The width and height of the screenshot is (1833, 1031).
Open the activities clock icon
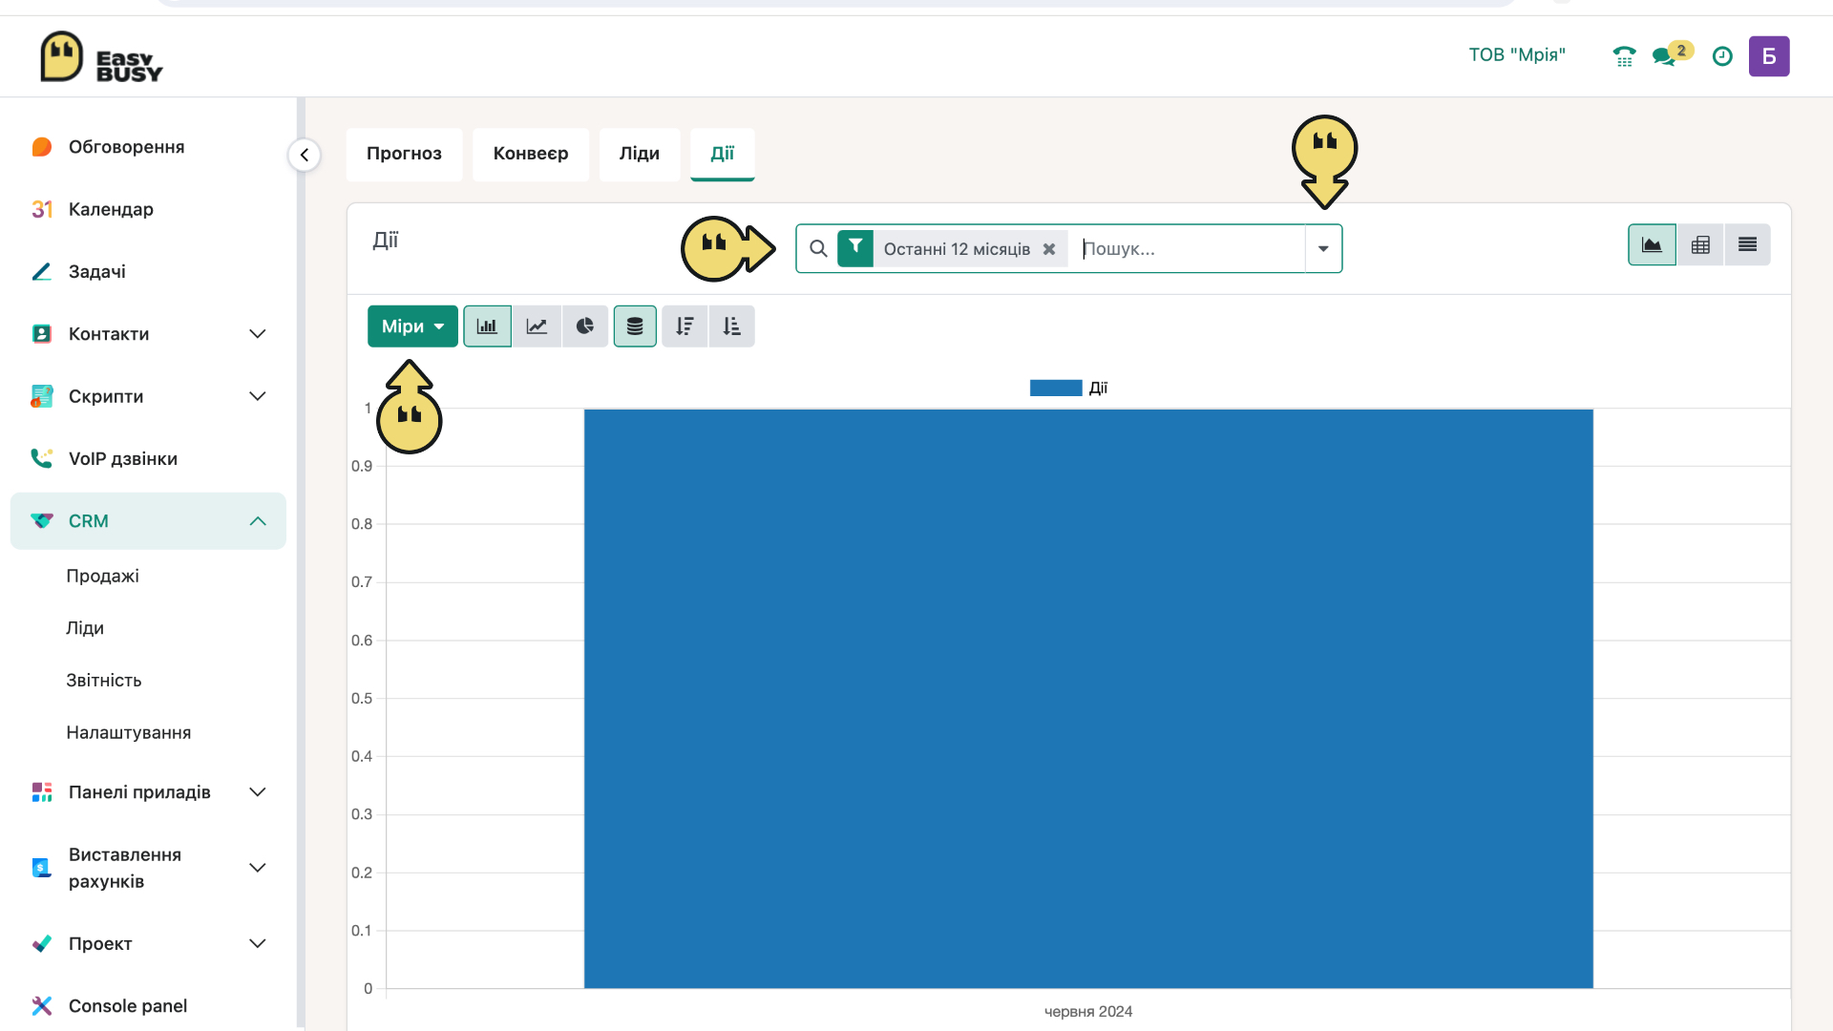point(1722,56)
